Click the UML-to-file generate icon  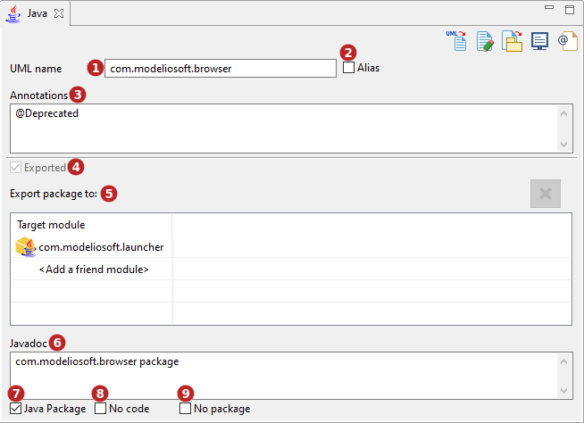[456, 40]
